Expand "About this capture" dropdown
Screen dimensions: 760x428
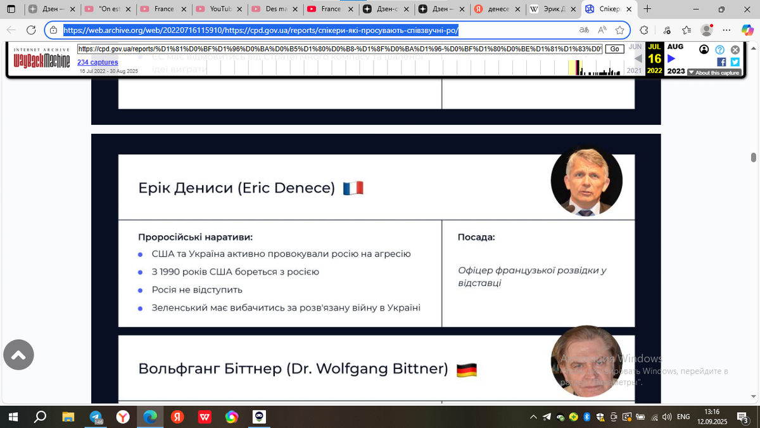714,72
